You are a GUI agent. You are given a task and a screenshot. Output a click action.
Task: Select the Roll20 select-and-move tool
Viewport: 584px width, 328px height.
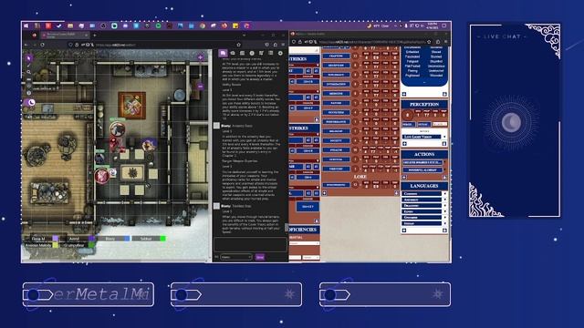(28, 57)
